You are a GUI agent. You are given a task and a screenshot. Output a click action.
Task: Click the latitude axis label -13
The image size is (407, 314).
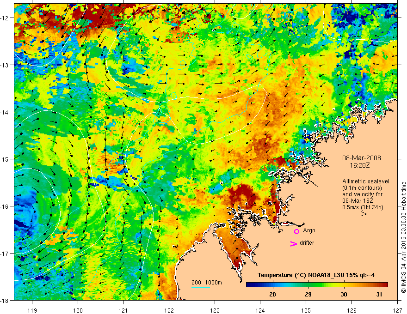(x=5, y=65)
